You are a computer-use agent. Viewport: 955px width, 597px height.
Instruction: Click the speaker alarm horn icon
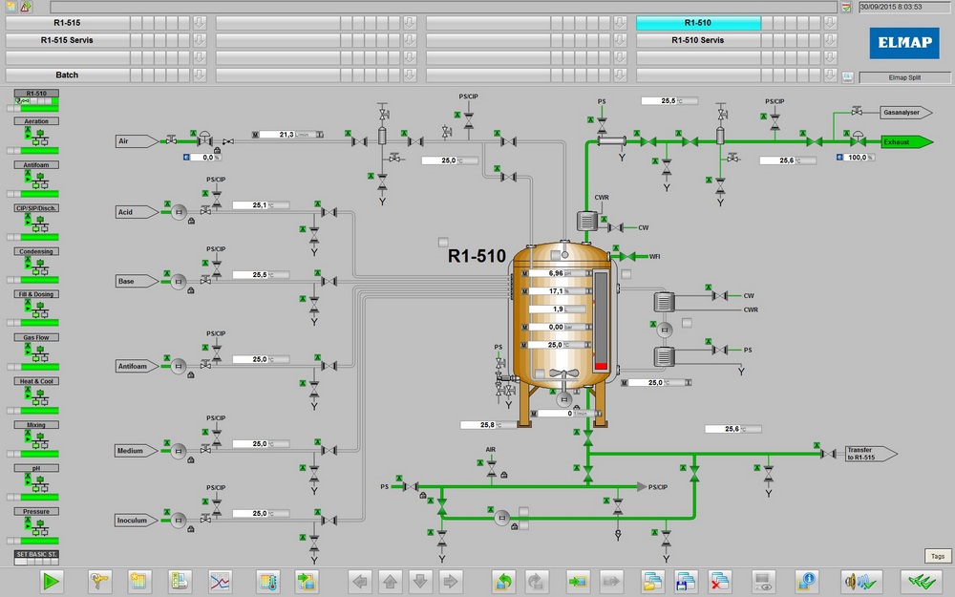[x=854, y=580]
